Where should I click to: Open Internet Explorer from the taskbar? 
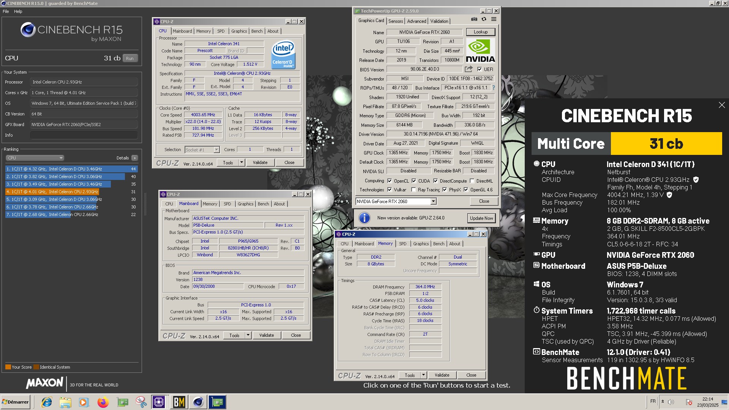[x=47, y=402]
